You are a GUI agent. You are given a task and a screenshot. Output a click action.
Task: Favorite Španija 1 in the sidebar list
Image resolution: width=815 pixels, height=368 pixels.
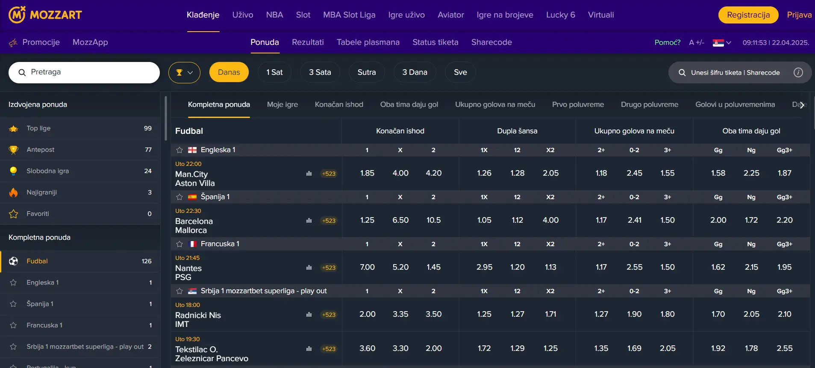click(14, 304)
